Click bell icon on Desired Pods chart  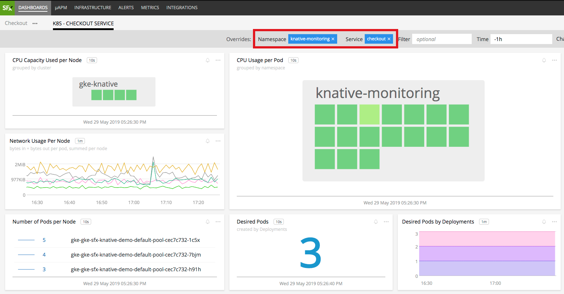coord(376,222)
